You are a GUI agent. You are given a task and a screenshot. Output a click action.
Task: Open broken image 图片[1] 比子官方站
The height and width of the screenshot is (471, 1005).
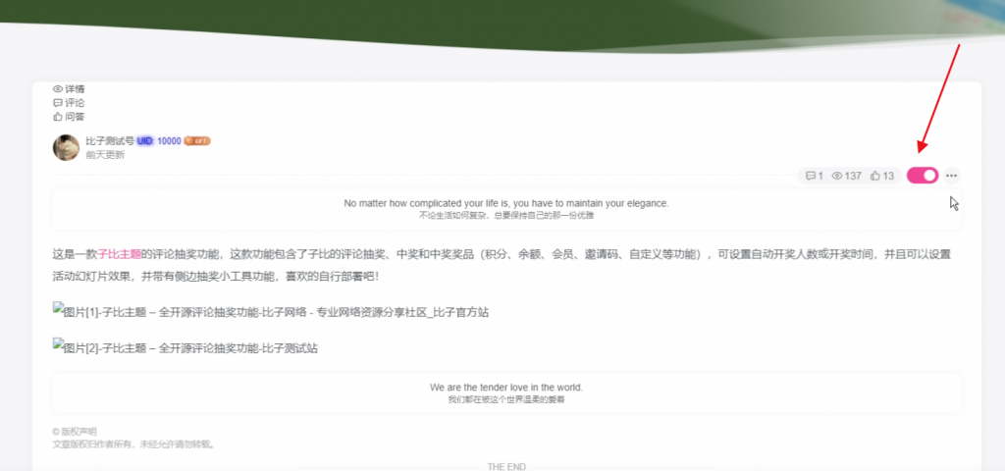click(271, 312)
